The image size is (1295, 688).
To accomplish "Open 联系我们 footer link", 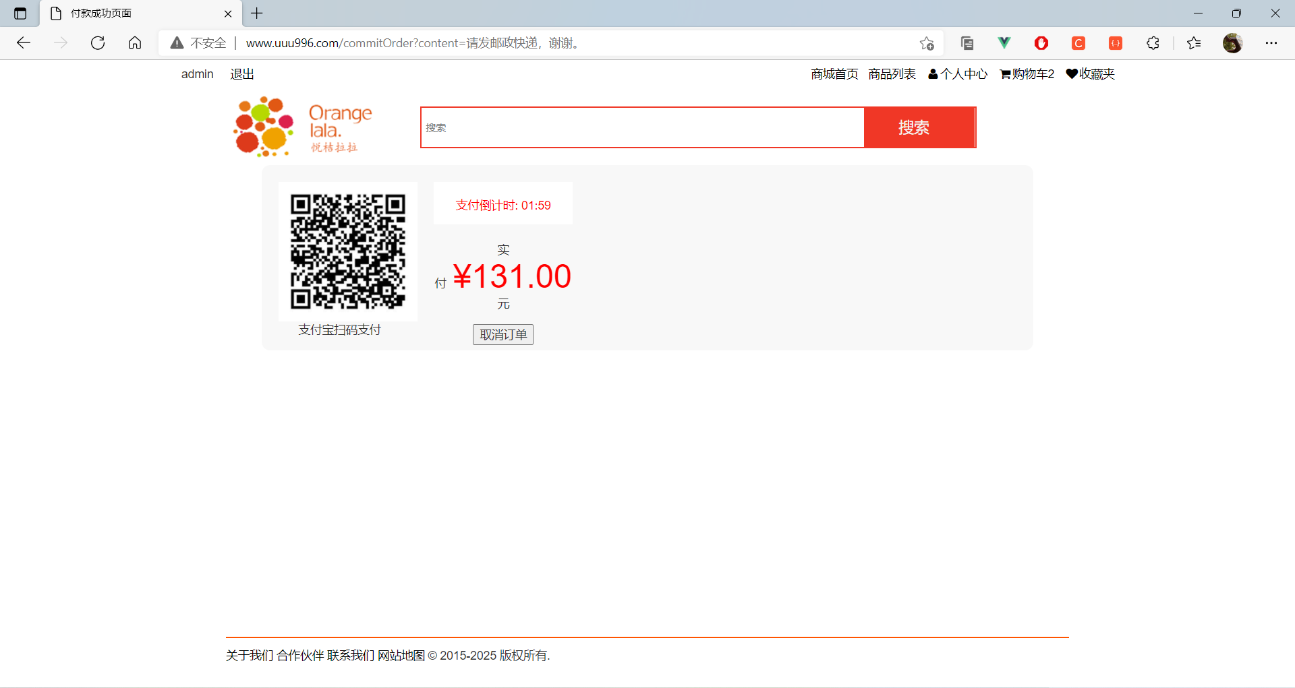I will pos(351,656).
